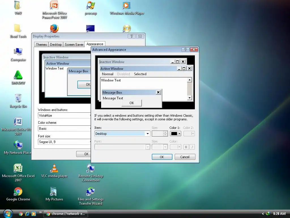The image size is (290, 218).
Task: Toggle Italic font button
Action: pyautogui.click(x=192, y=147)
